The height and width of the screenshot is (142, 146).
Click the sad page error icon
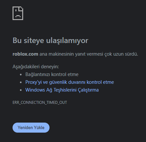tap(18, 13)
